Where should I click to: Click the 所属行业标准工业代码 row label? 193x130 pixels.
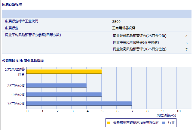tap(22, 21)
